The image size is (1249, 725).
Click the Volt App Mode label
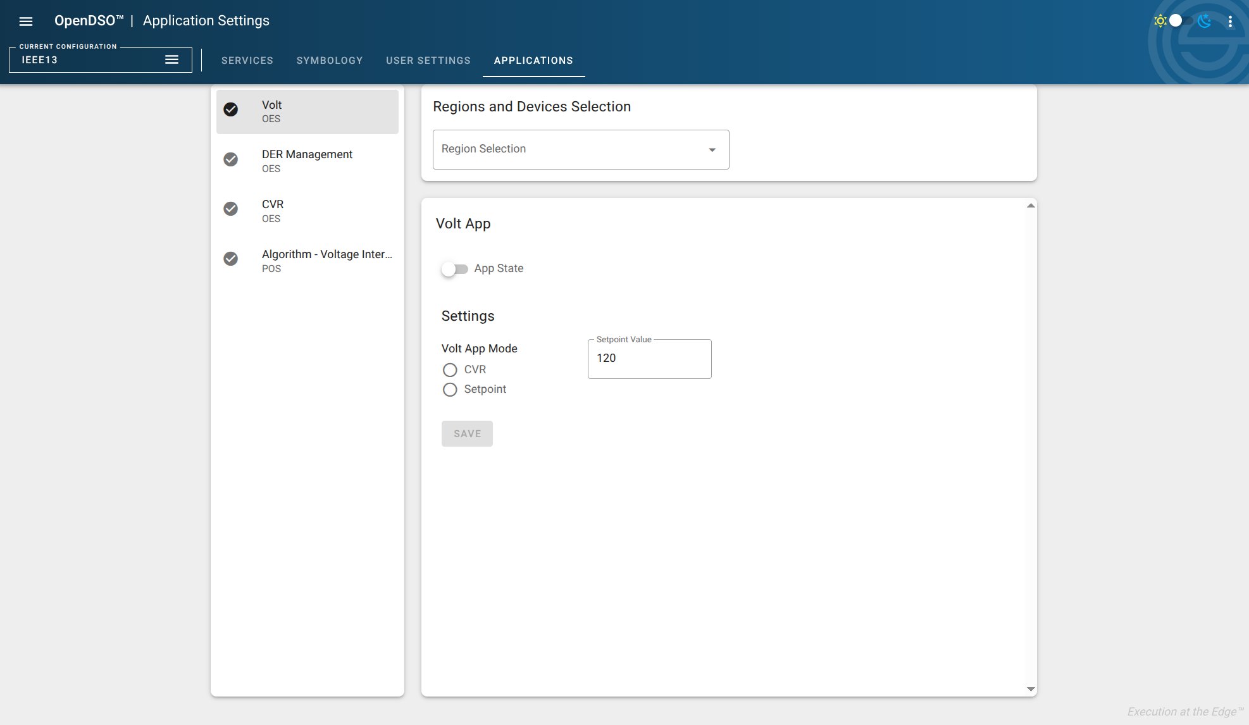coord(480,349)
